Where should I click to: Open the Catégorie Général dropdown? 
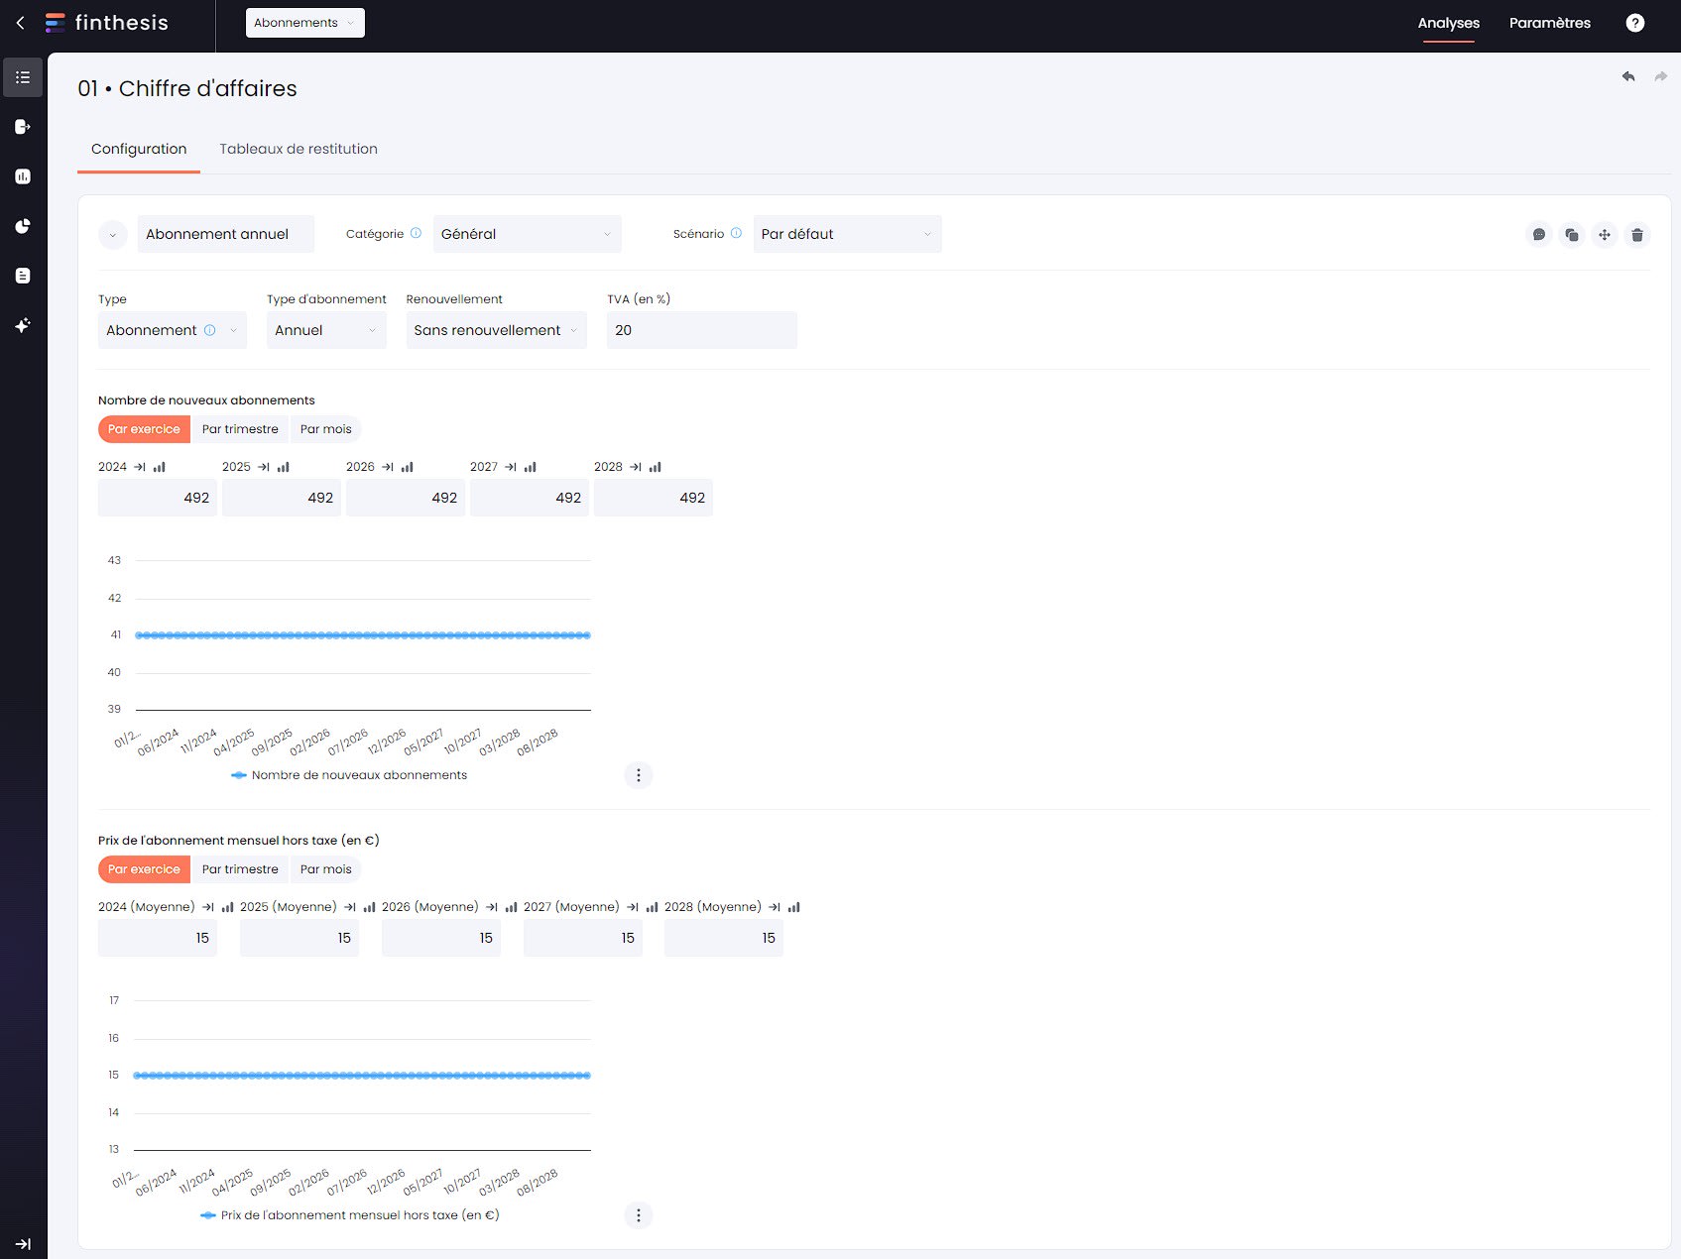coord(527,234)
